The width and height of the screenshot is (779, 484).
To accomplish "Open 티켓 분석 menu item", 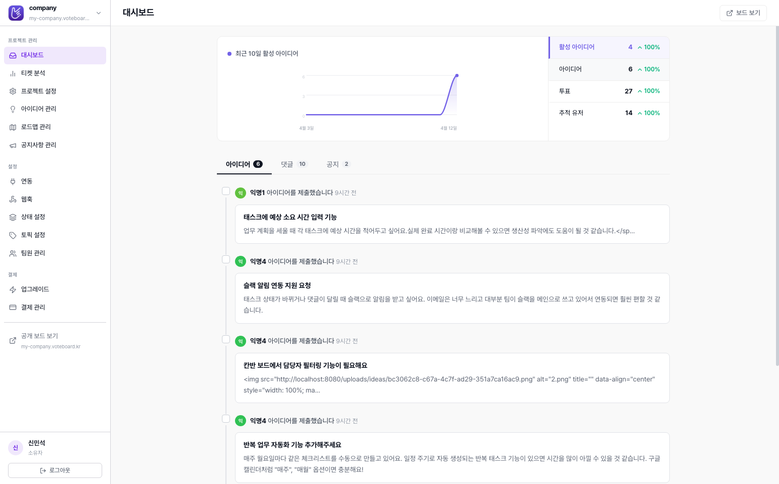I will (x=55, y=73).
